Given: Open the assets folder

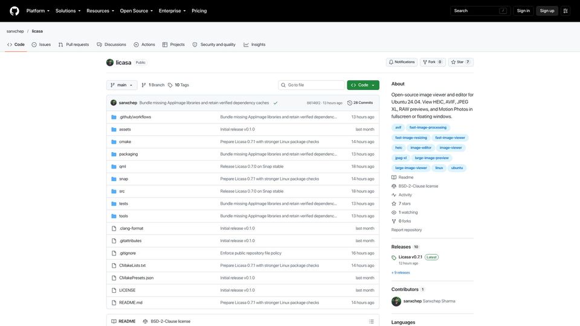Looking at the screenshot, I should pos(125,129).
